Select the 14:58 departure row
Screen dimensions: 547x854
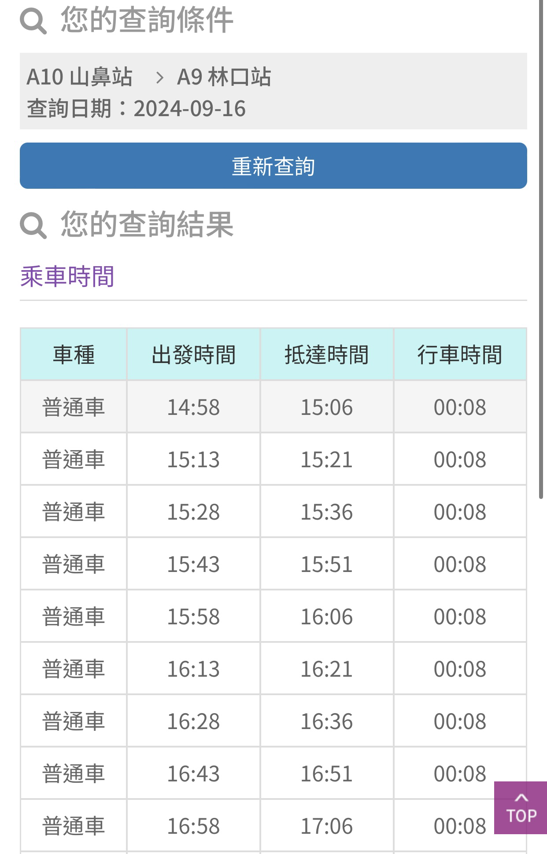pos(273,407)
